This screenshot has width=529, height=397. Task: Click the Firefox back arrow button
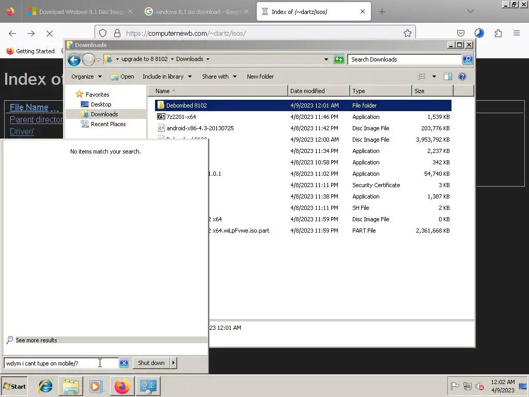pos(12,34)
